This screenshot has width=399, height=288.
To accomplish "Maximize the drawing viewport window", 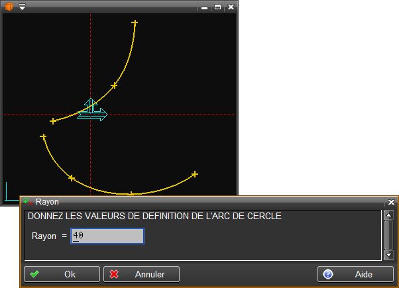I will click(x=217, y=7).
